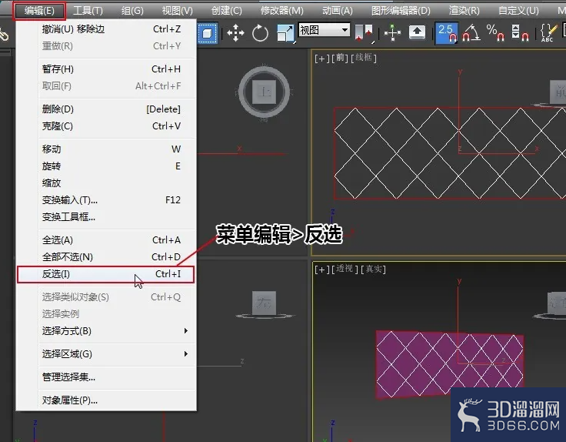Click the top-view ViewCube face
The image size is (566, 442).
pyautogui.click(x=264, y=92)
